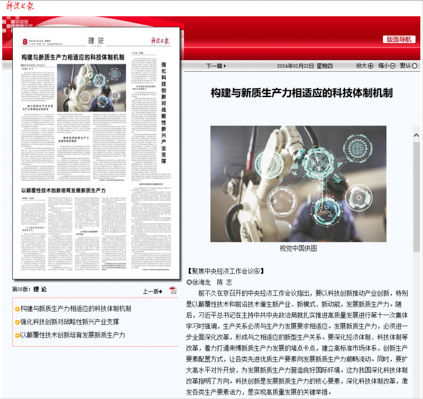Click orange bullet beside 以颠覆性技术创新 article
423x399 pixels.
(x=17, y=335)
